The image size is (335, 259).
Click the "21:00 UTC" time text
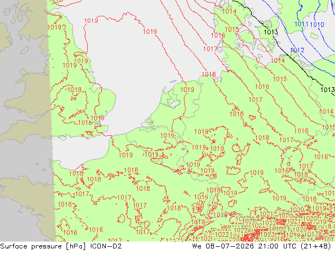(277, 246)
